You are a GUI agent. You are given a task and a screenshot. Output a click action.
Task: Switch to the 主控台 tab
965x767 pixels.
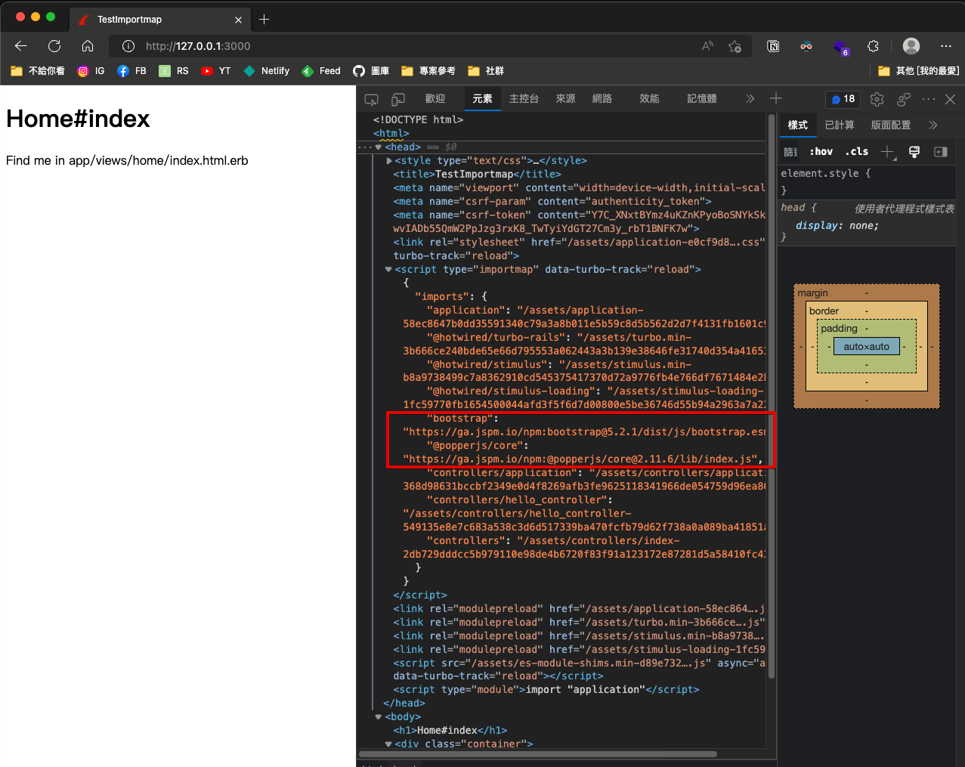pyautogui.click(x=524, y=99)
